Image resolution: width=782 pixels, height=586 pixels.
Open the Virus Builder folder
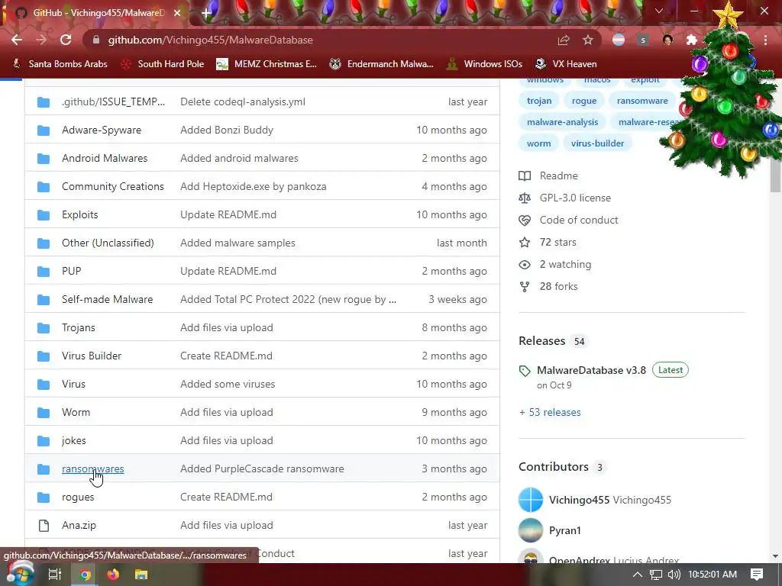(92, 356)
